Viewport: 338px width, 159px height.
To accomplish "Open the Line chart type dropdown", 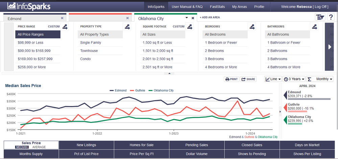I will (273, 79).
